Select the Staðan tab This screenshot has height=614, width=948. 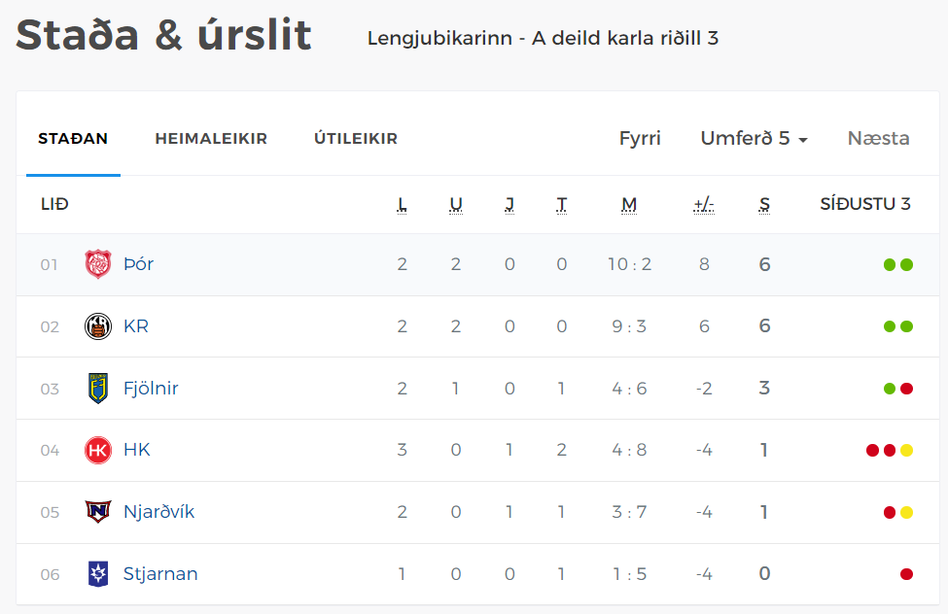73,138
